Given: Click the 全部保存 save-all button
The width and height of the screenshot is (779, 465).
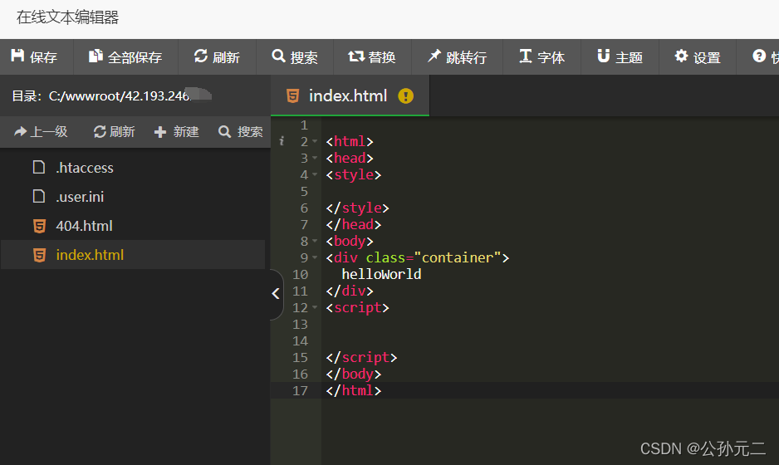Looking at the screenshot, I should tap(125, 57).
